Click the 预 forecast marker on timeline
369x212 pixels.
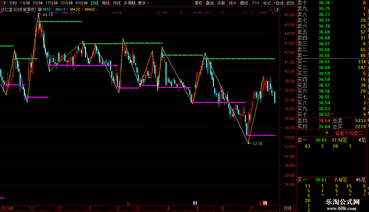click(x=265, y=203)
